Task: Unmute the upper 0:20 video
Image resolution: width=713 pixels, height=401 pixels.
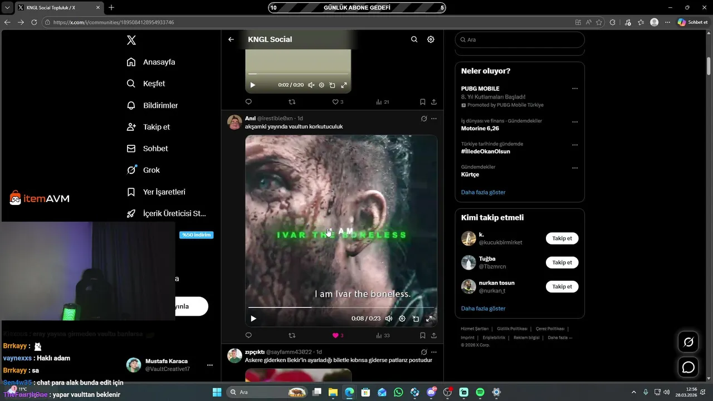Action: point(311,85)
